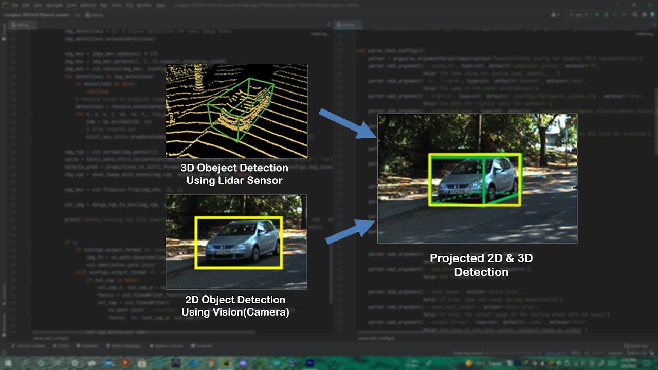Open the Python Packages tool window

point(123,346)
